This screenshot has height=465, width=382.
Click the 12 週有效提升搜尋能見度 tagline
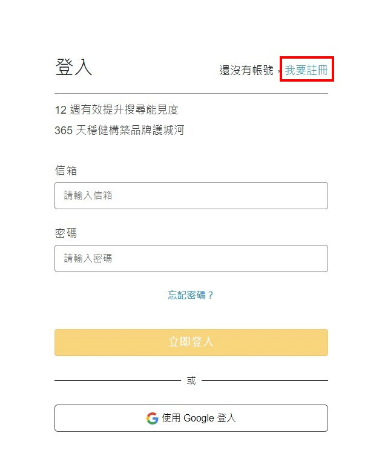pos(116,110)
